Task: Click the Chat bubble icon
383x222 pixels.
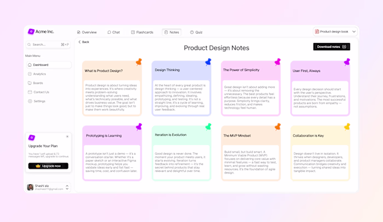Action: click(109, 32)
